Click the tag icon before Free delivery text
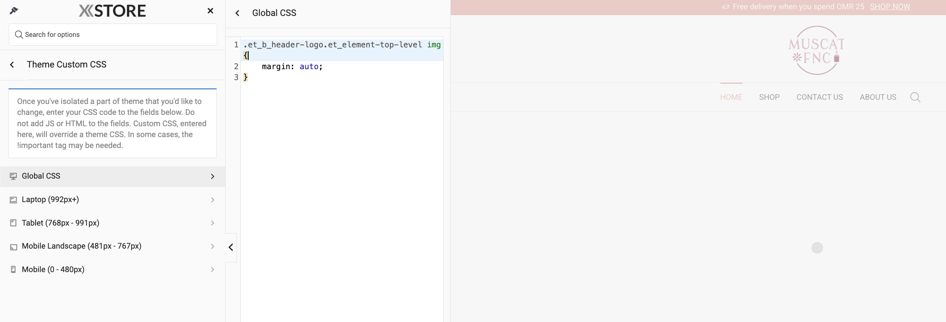Screen dimensions: 946x322 pos(725,7)
